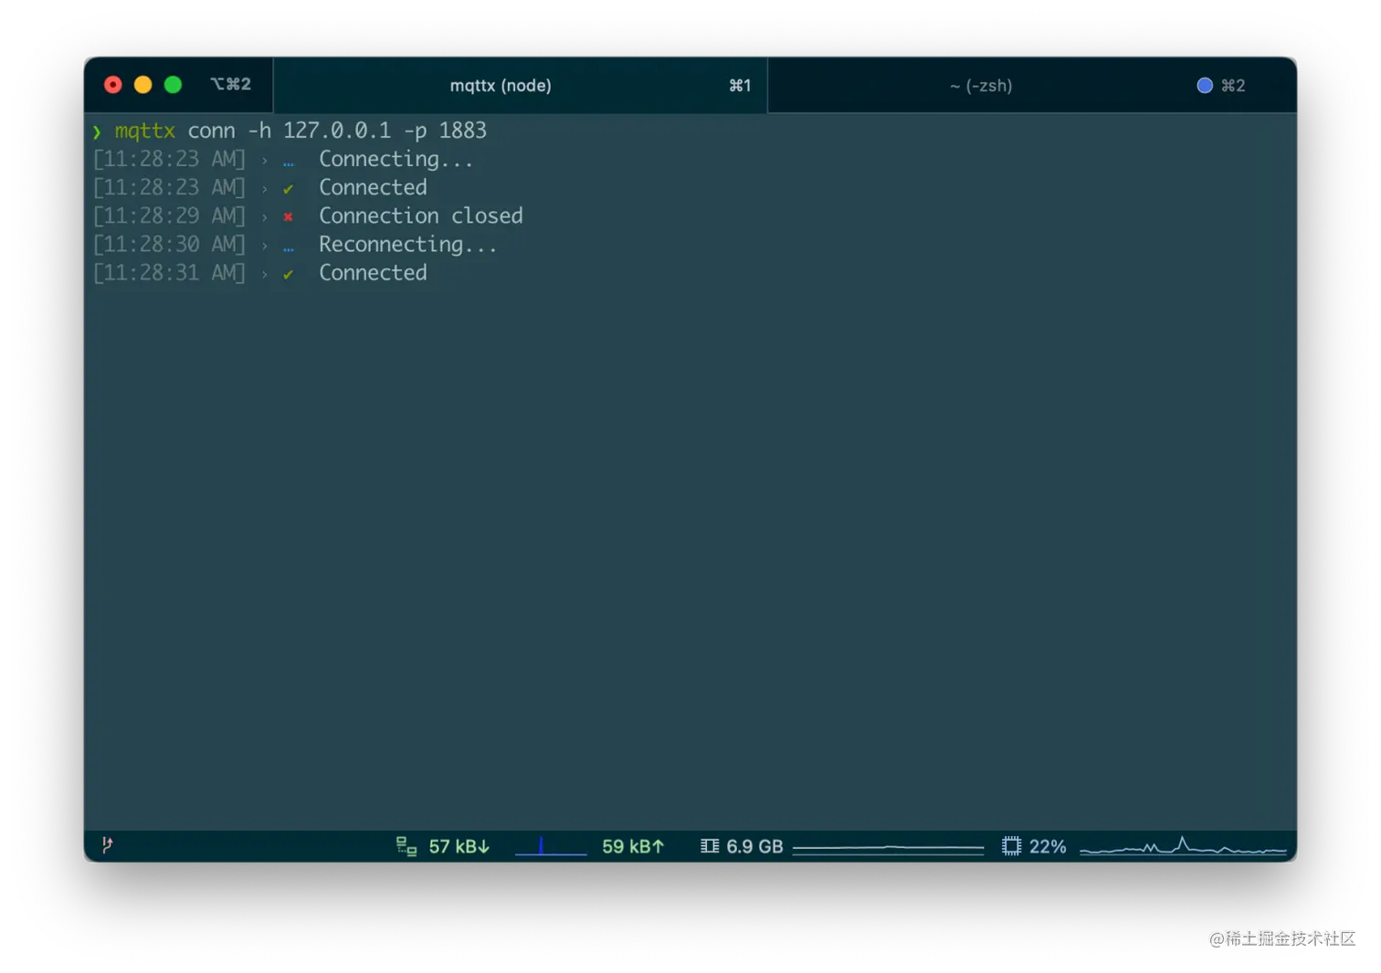Click the [11:28:30 AM] timestamp
This screenshot has height=973, width=1381.
coord(169,245)
